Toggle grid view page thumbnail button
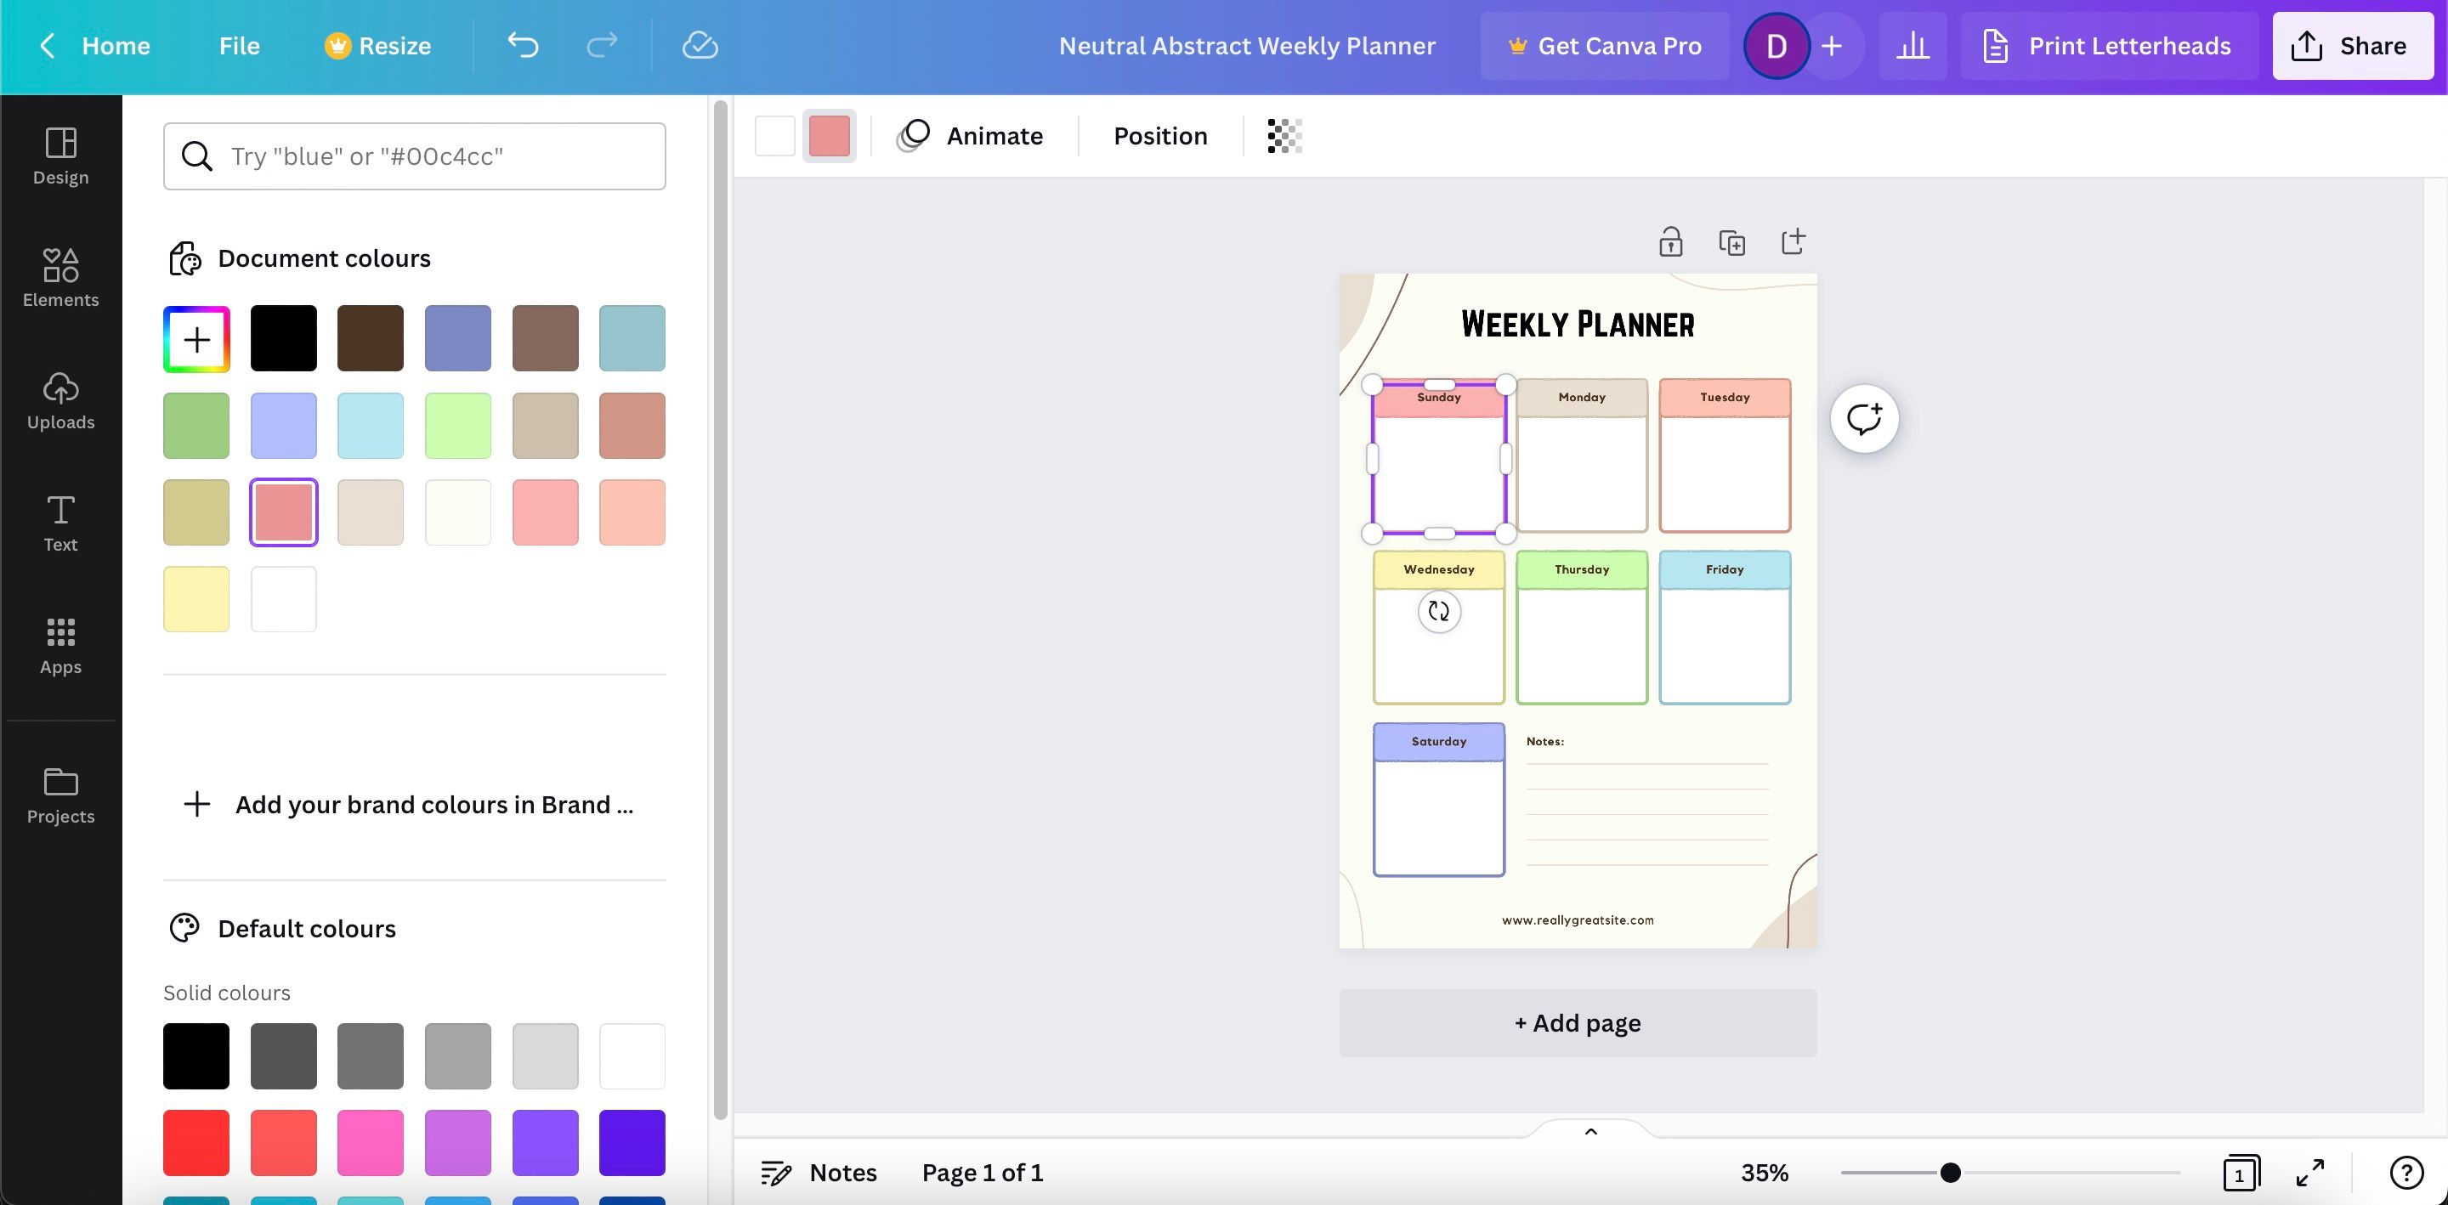This screenshot has width=2448, height=1205. pos(2240,1173)
